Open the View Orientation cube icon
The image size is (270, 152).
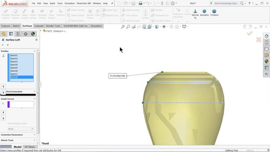click(150, 27)
